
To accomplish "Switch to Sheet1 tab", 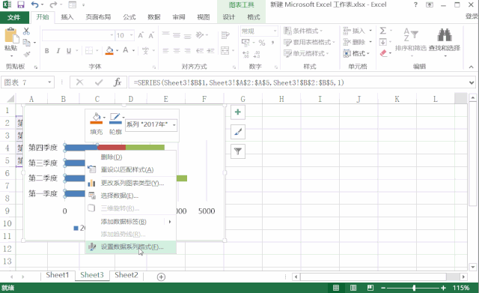I will pyautogui.click(x=58, y=275).
